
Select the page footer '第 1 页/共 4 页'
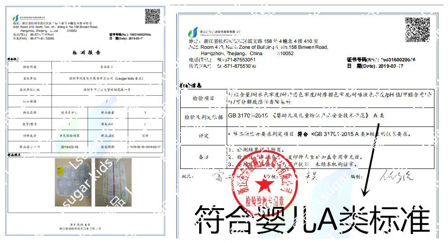[x=80, y=224]
